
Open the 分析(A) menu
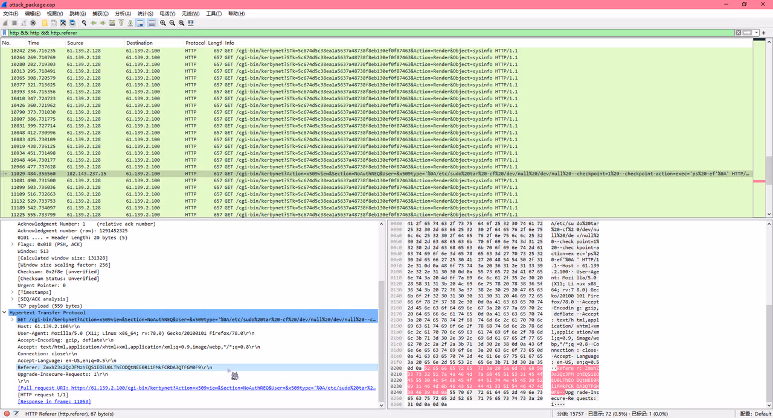point(123,13)
